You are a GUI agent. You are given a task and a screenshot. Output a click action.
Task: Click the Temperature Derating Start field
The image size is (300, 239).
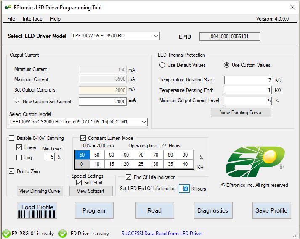tap(248, 80)
